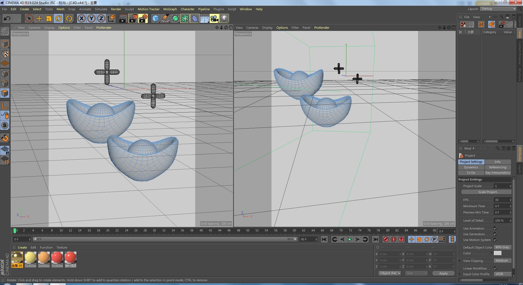Screen dimensions: 523x285
Task: Click the orange primitives icon in Takes toolbar
Action: coord(492,24)
